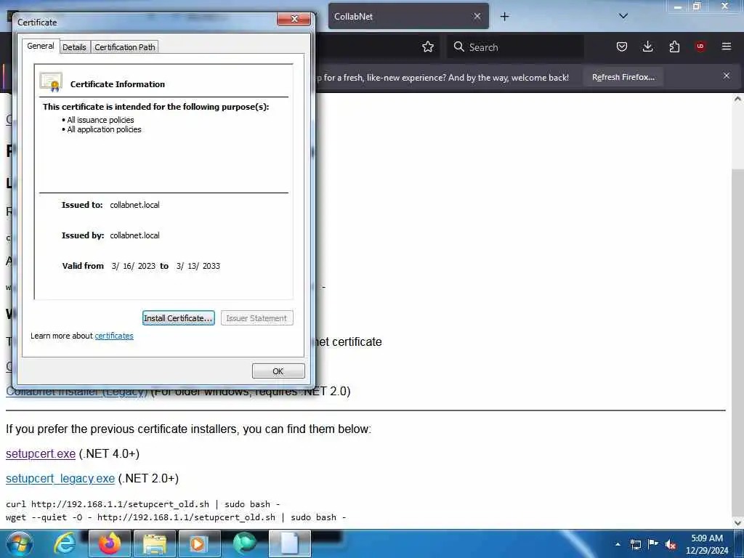Viewport: 744px width, 558px height.
Task: Click the curl setupcert_old.sh command text
Action: [x=143, y=504]
